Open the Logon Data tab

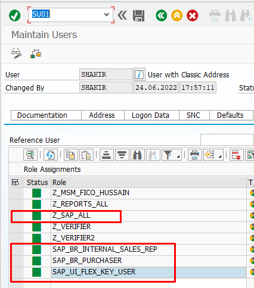click(x=151, y=115)
